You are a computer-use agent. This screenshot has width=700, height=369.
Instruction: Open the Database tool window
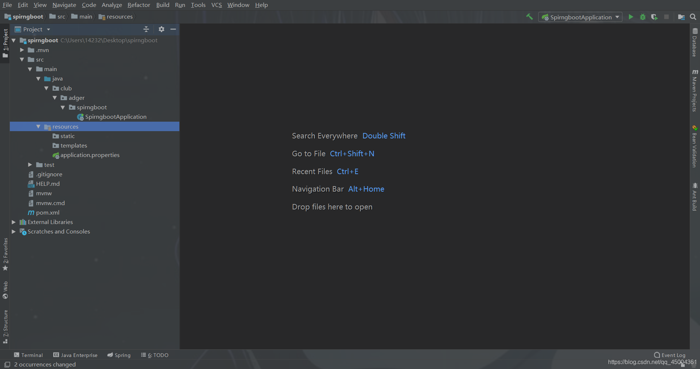[x=695, y=42]
